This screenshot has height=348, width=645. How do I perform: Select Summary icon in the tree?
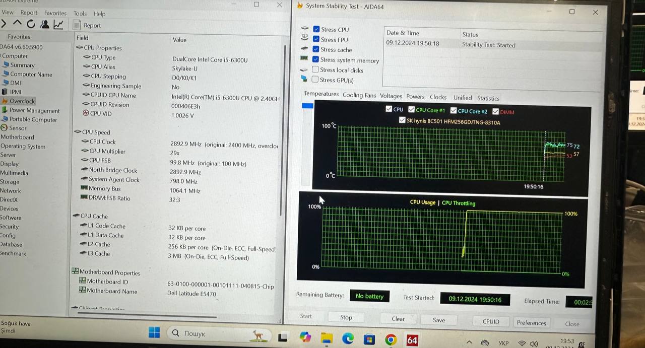pyautogui.click(x=6, y=65)
